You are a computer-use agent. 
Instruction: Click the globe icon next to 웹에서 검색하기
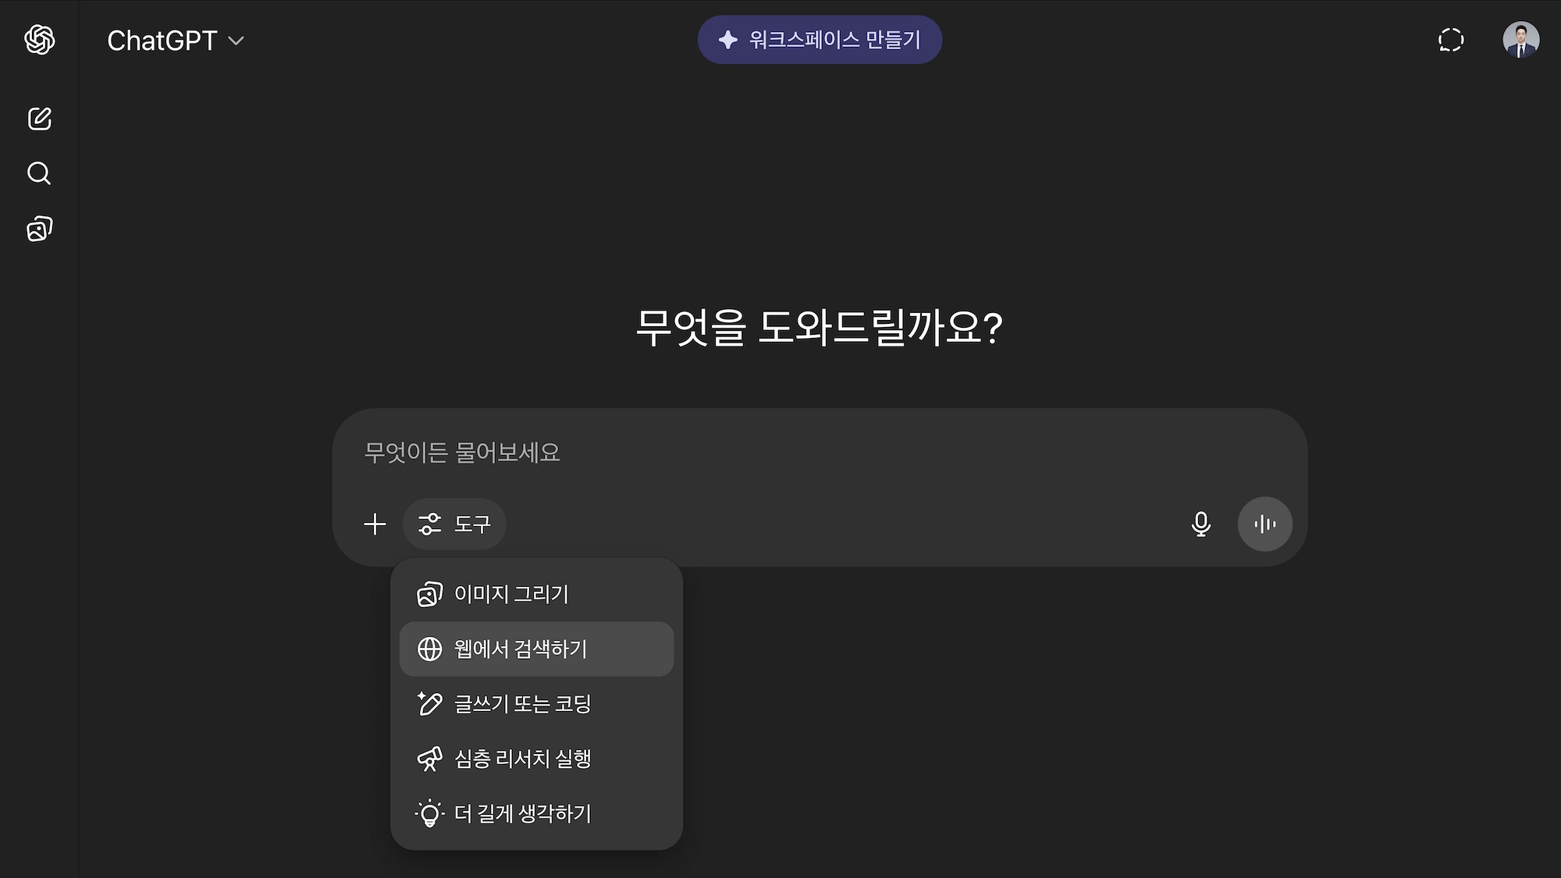pyautogui.click(x=428, y=649)
